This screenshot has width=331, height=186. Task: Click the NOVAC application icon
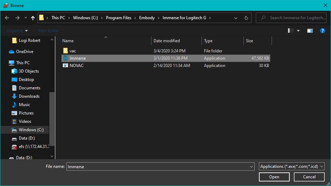coord(65,66)
